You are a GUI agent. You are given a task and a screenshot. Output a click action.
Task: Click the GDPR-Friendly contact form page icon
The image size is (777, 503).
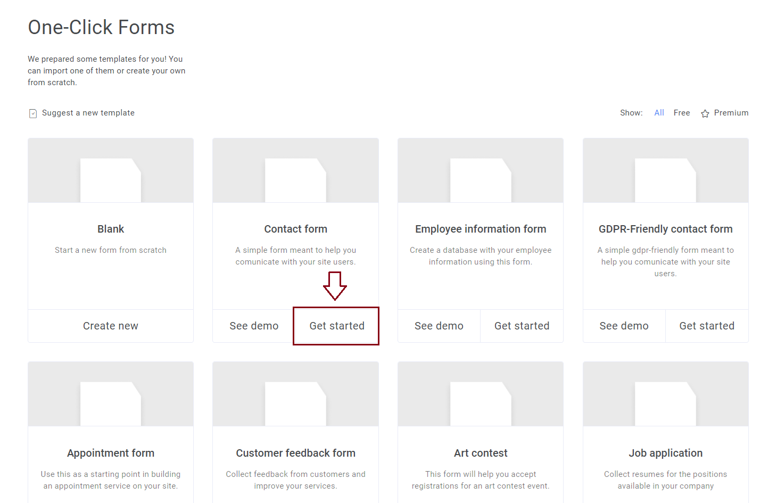click(x=665, y=180)
